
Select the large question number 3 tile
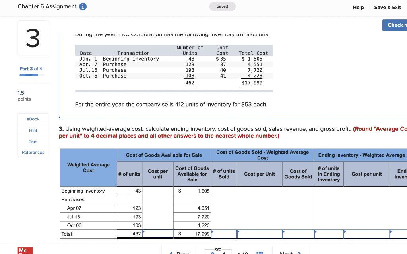tap(33, 38)
